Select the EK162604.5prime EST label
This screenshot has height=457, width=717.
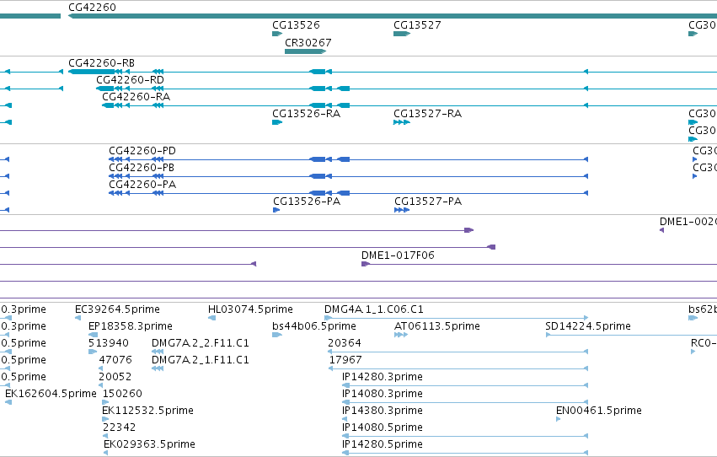(51, 395)
